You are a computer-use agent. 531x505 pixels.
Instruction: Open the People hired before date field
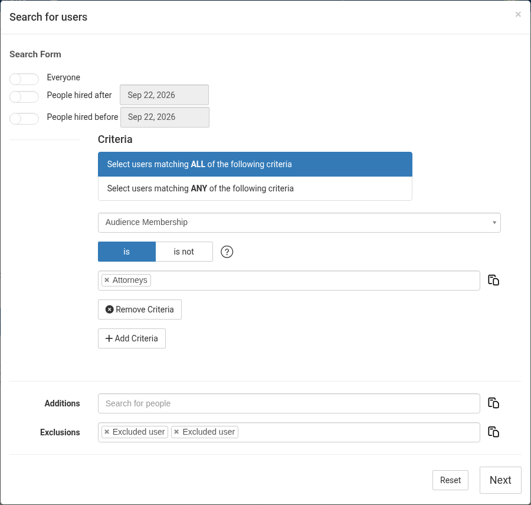click(x=165, y=117)
